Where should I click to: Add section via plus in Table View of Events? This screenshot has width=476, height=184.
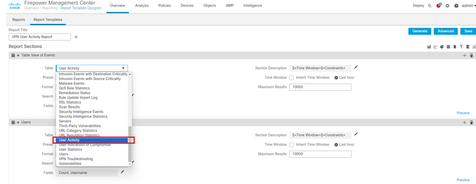(x=464, y=56)
